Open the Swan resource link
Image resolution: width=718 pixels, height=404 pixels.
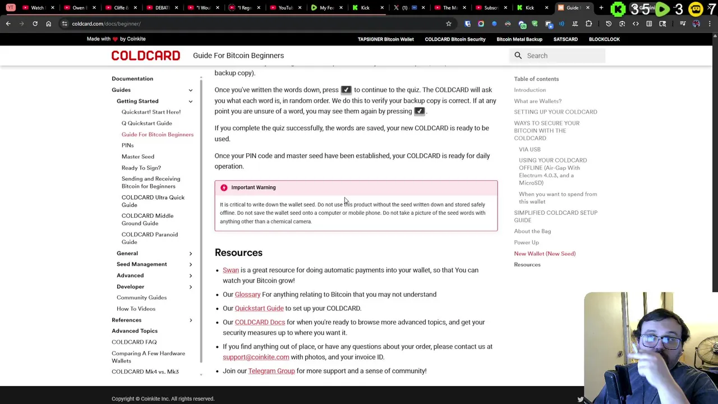click(x=231, y=270)
